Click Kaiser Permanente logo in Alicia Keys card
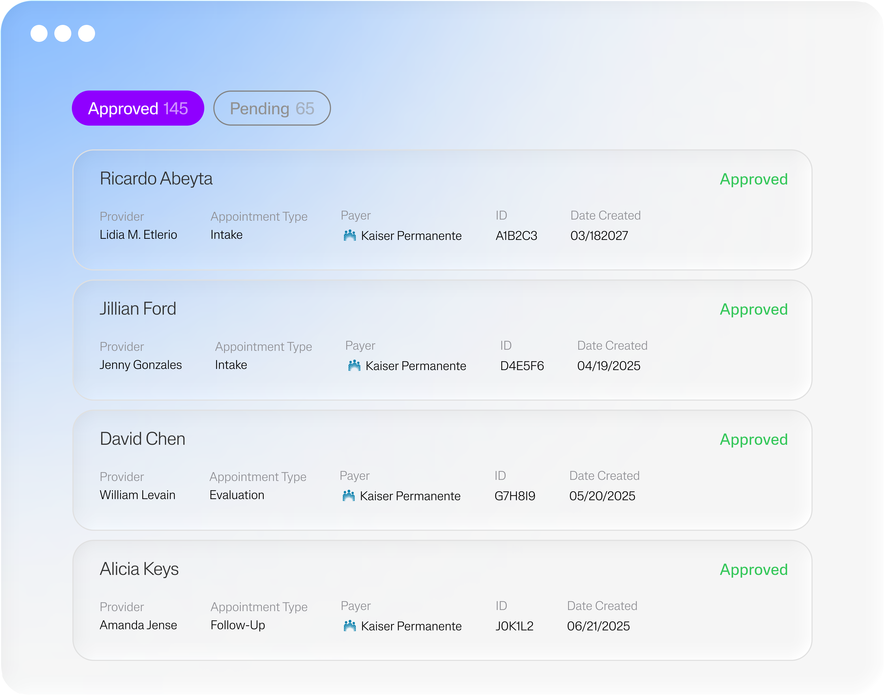This screenshot has height=696, width=885. point(350,626)
